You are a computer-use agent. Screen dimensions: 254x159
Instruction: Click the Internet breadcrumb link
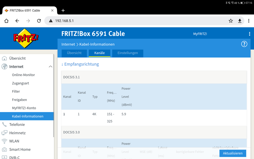coord(68,44)
